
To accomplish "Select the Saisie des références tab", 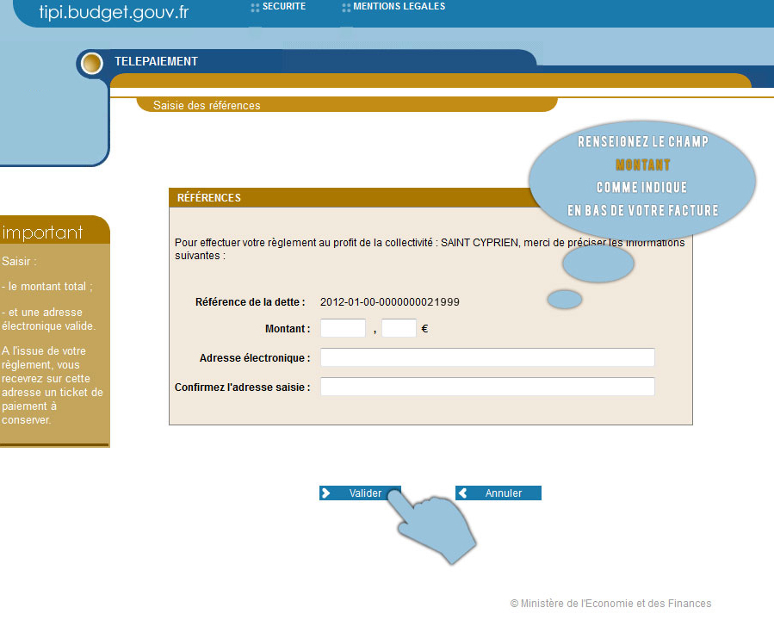I will coord(207,106).
